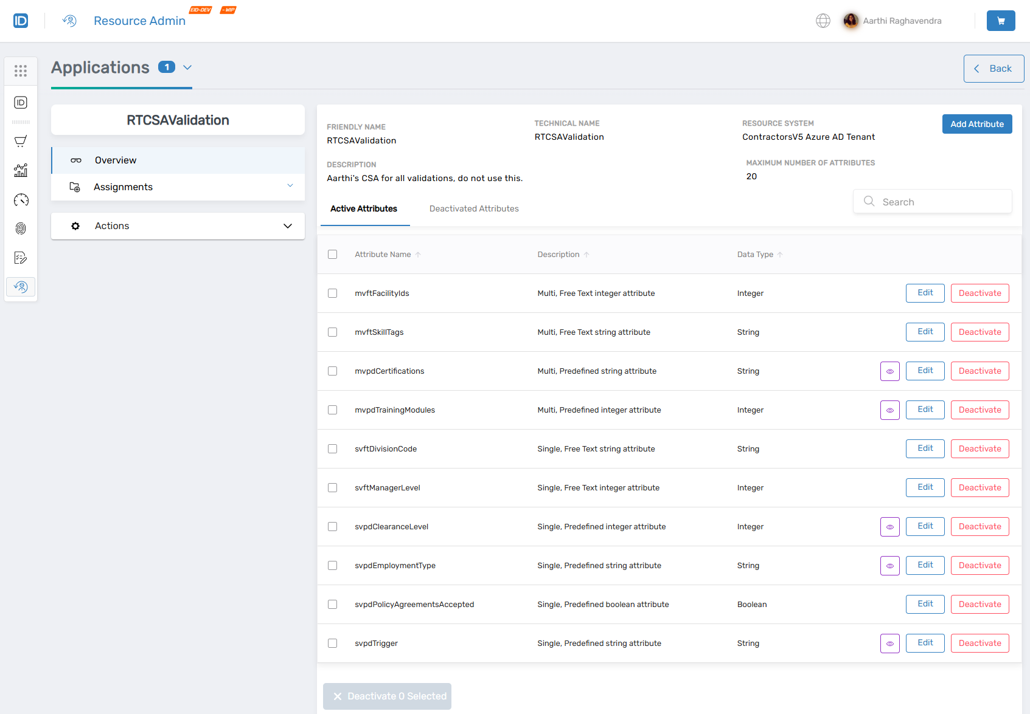Open the app launcher grid icon
Viewport: 1030px width, 714px height.
coord(20,71)
